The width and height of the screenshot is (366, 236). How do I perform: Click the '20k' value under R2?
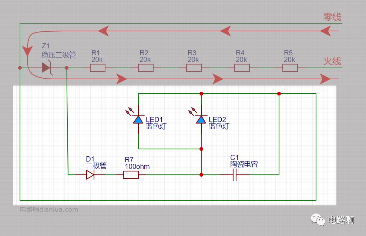tap(145, 60)
